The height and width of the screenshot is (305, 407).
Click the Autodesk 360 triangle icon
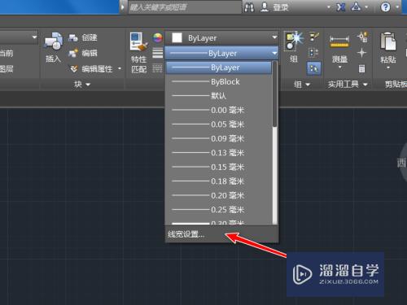pyautogui.click(x=357, y=7)
